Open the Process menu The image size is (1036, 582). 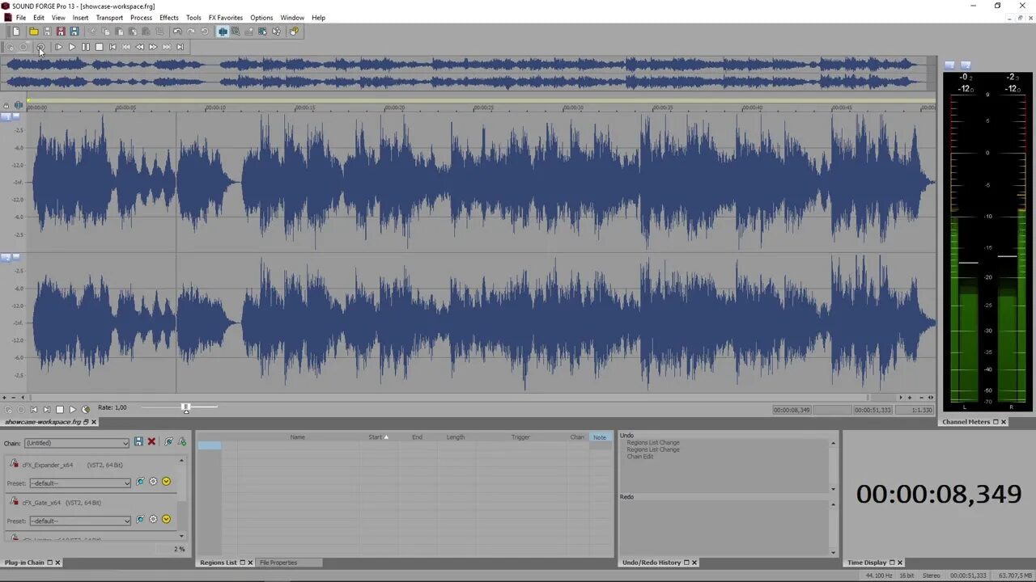point(141,18)
